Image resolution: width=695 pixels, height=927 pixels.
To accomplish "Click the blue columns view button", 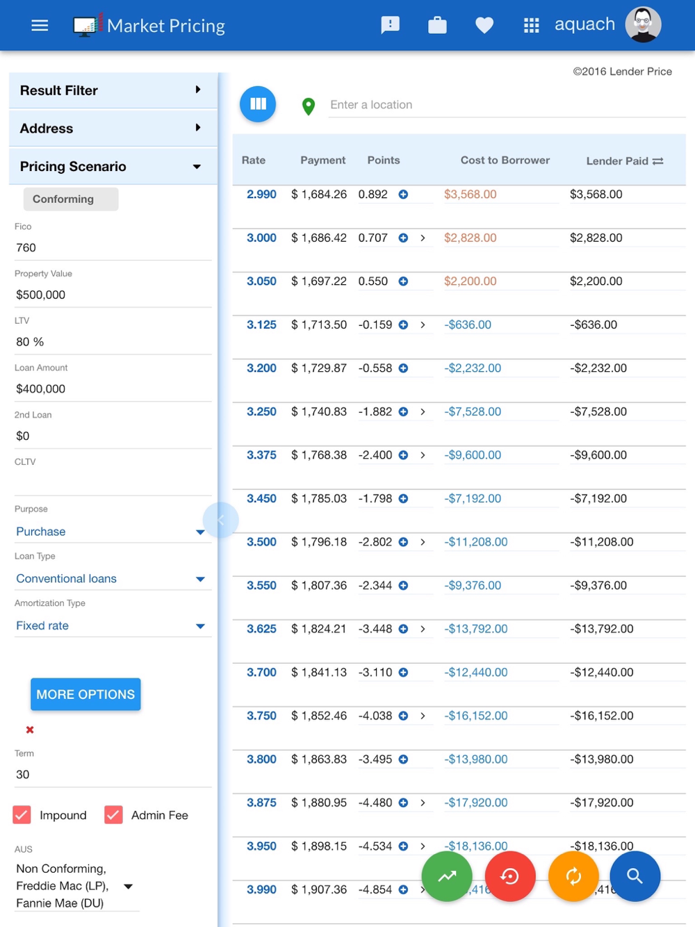I will point(258,104).
